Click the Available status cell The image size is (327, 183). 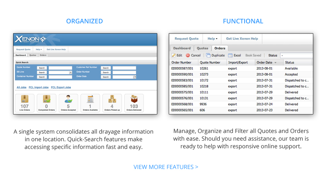point(291,68)
